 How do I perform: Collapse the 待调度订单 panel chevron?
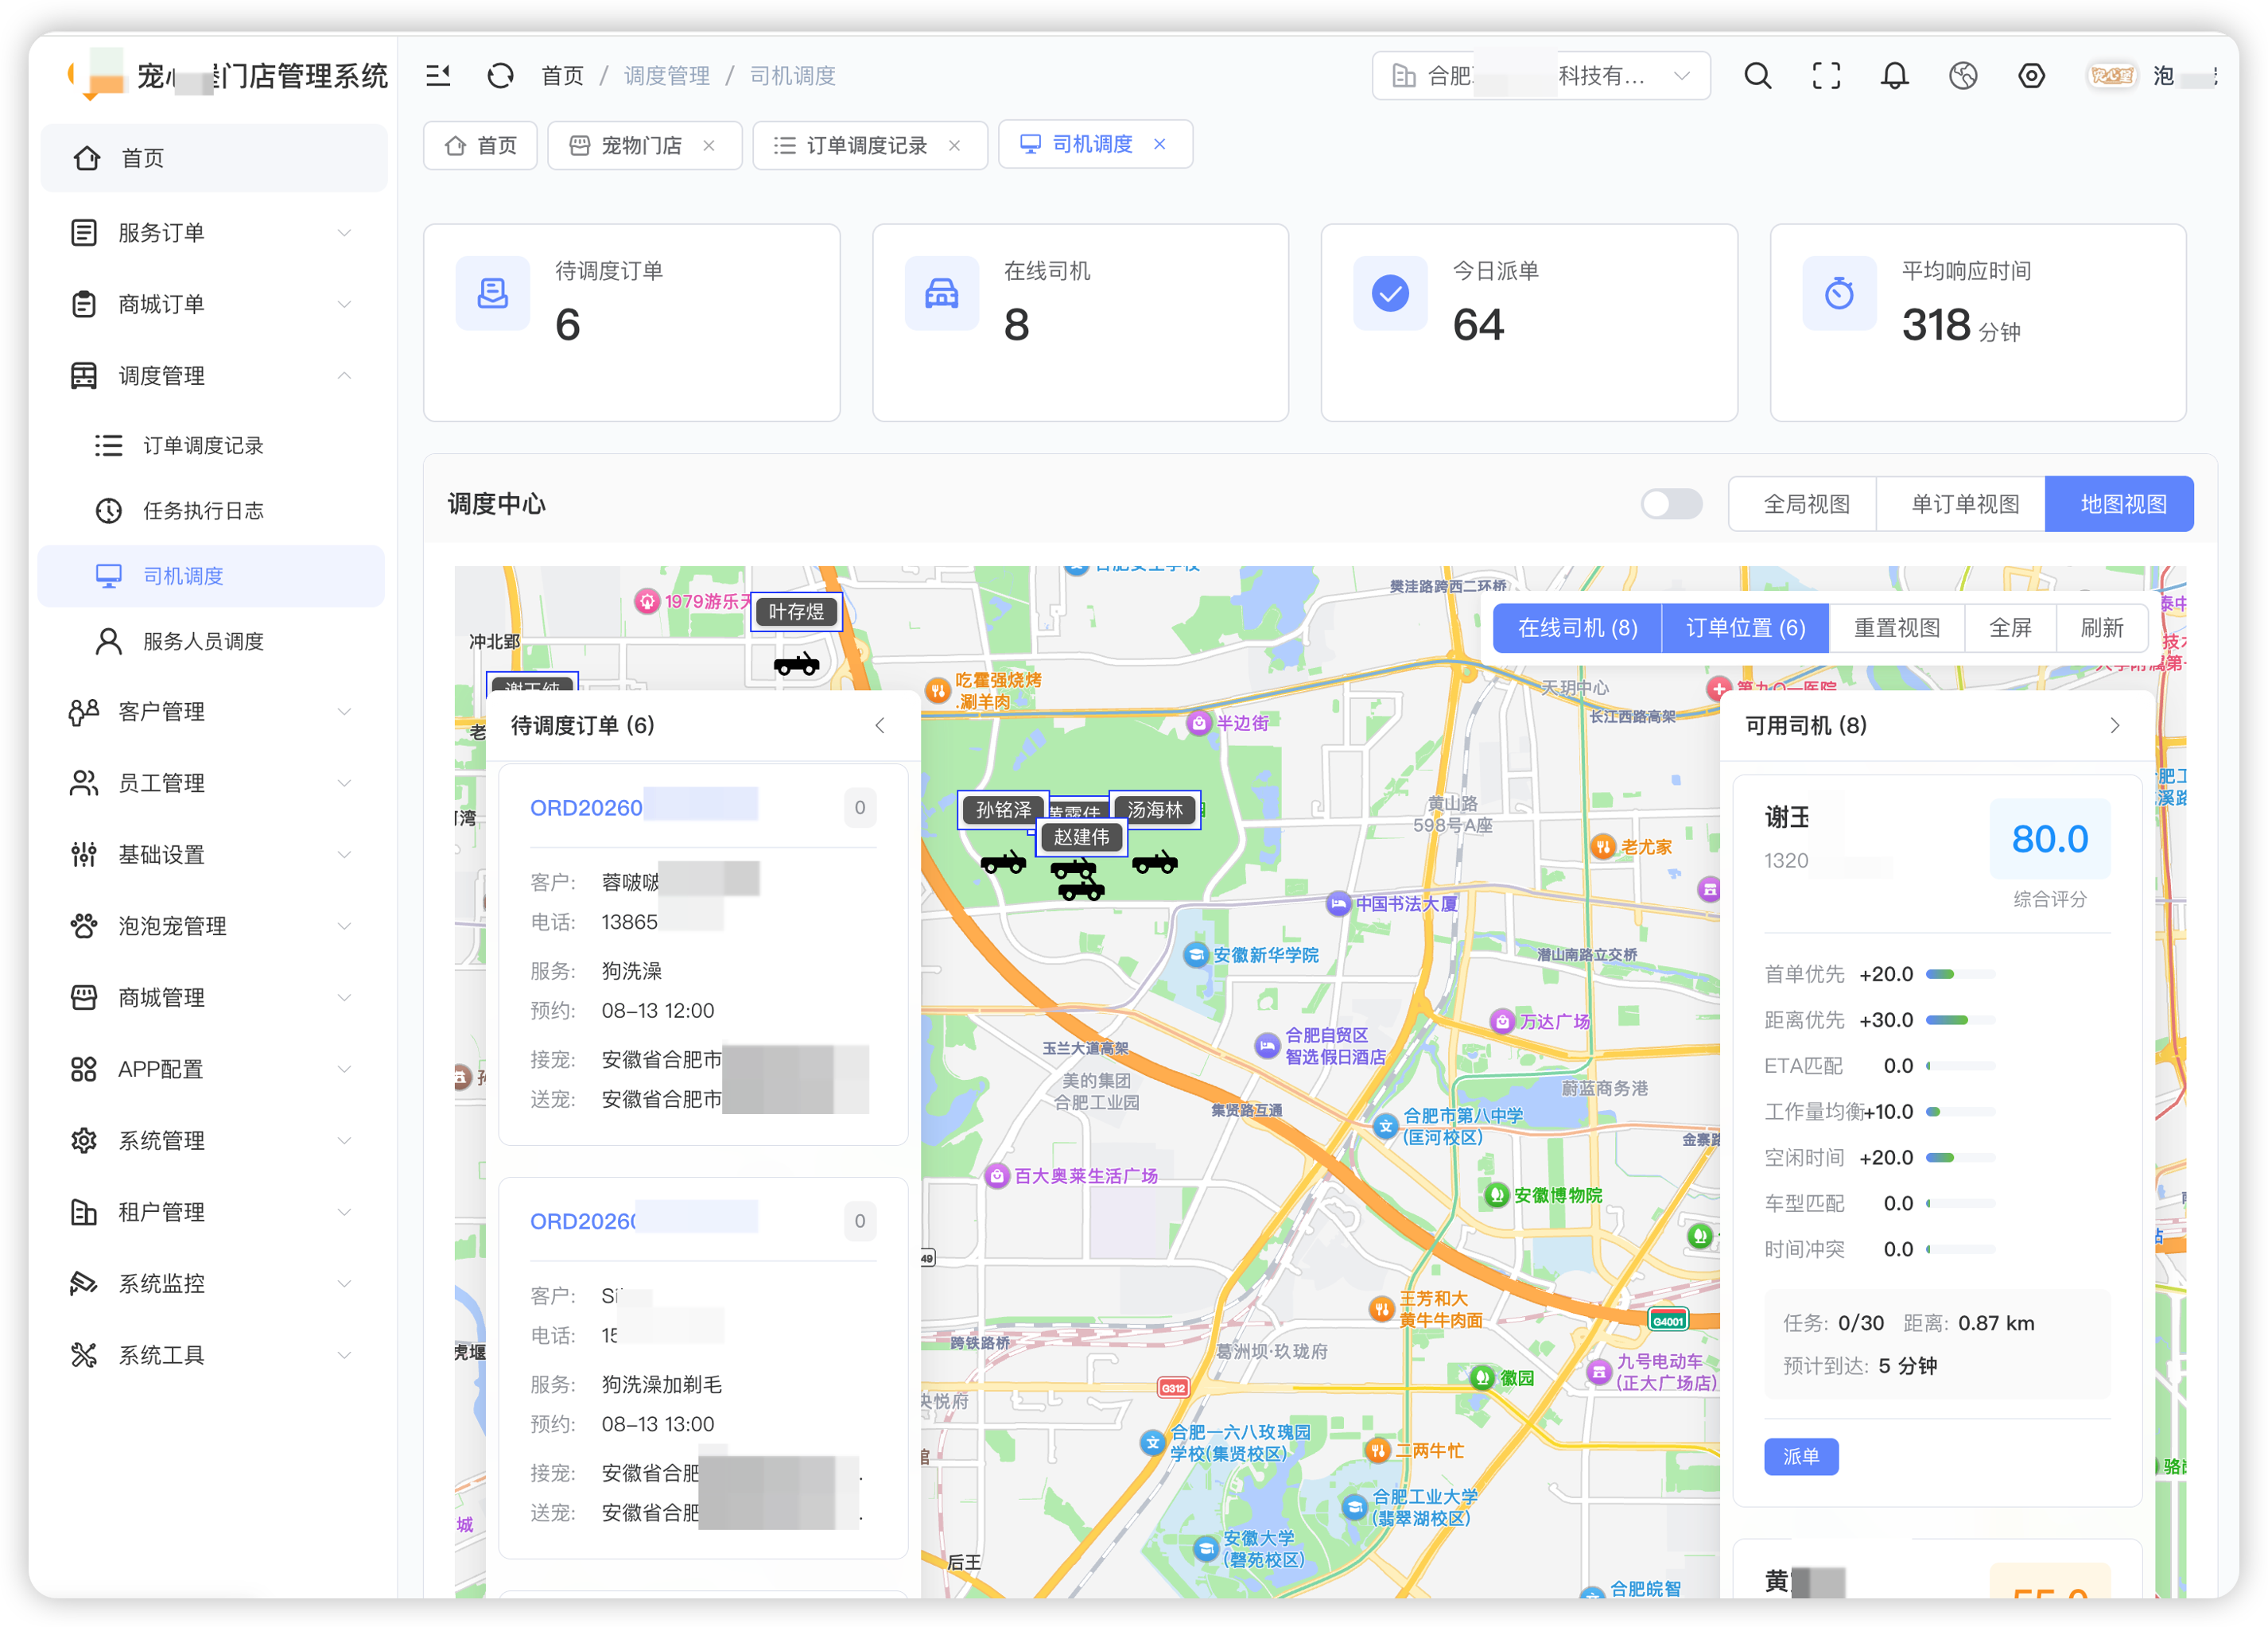(880, 725)
